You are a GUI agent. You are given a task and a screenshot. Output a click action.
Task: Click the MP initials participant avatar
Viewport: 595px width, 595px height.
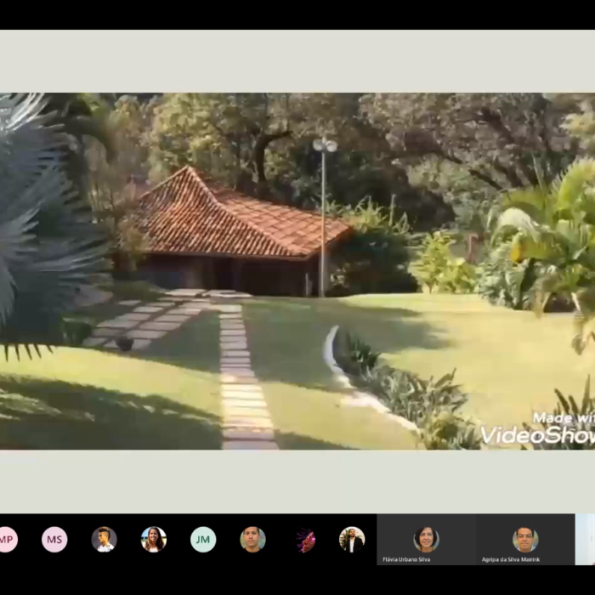7,540
